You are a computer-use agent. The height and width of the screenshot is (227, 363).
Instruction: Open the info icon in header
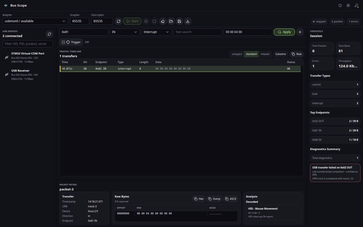340,5
